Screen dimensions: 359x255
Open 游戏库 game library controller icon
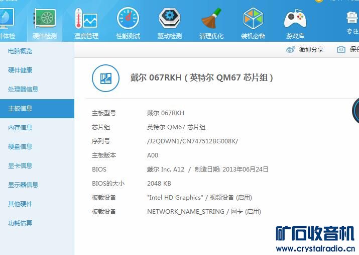point(295,23)
